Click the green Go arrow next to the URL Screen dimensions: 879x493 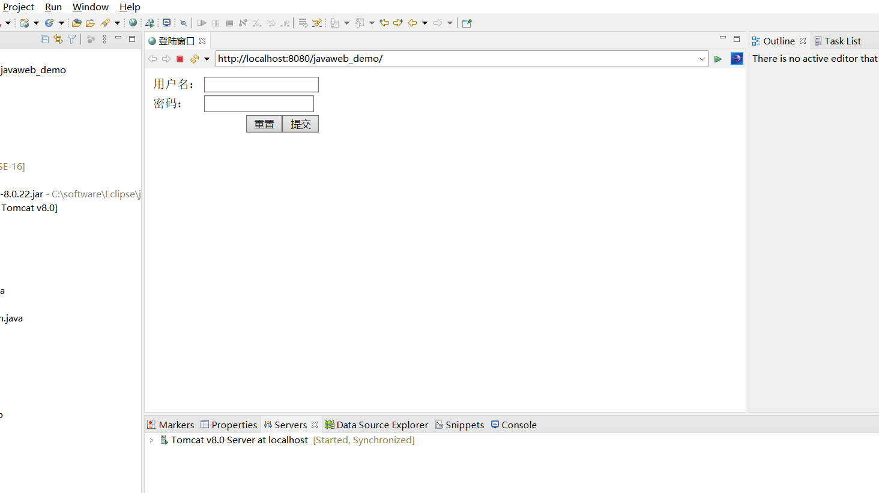click(x=718, y=58)
